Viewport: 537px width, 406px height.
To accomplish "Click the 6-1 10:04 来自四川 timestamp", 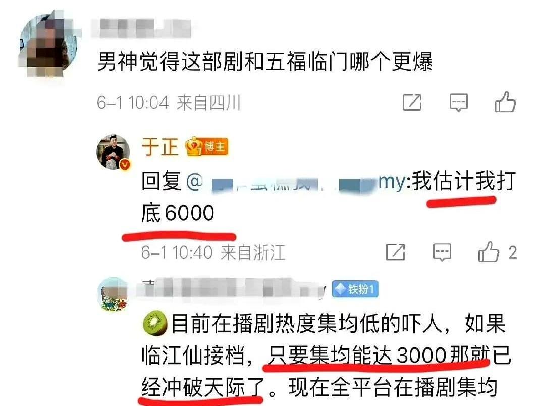I will coord(169,103).
